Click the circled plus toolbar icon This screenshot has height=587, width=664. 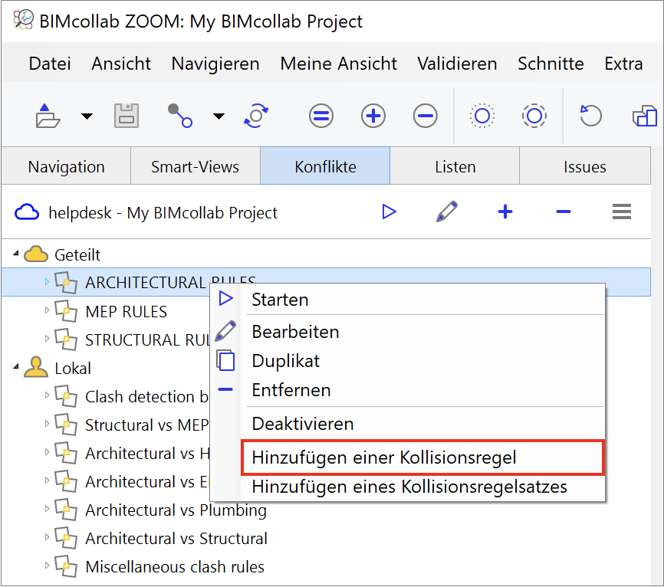click(373, 116)
